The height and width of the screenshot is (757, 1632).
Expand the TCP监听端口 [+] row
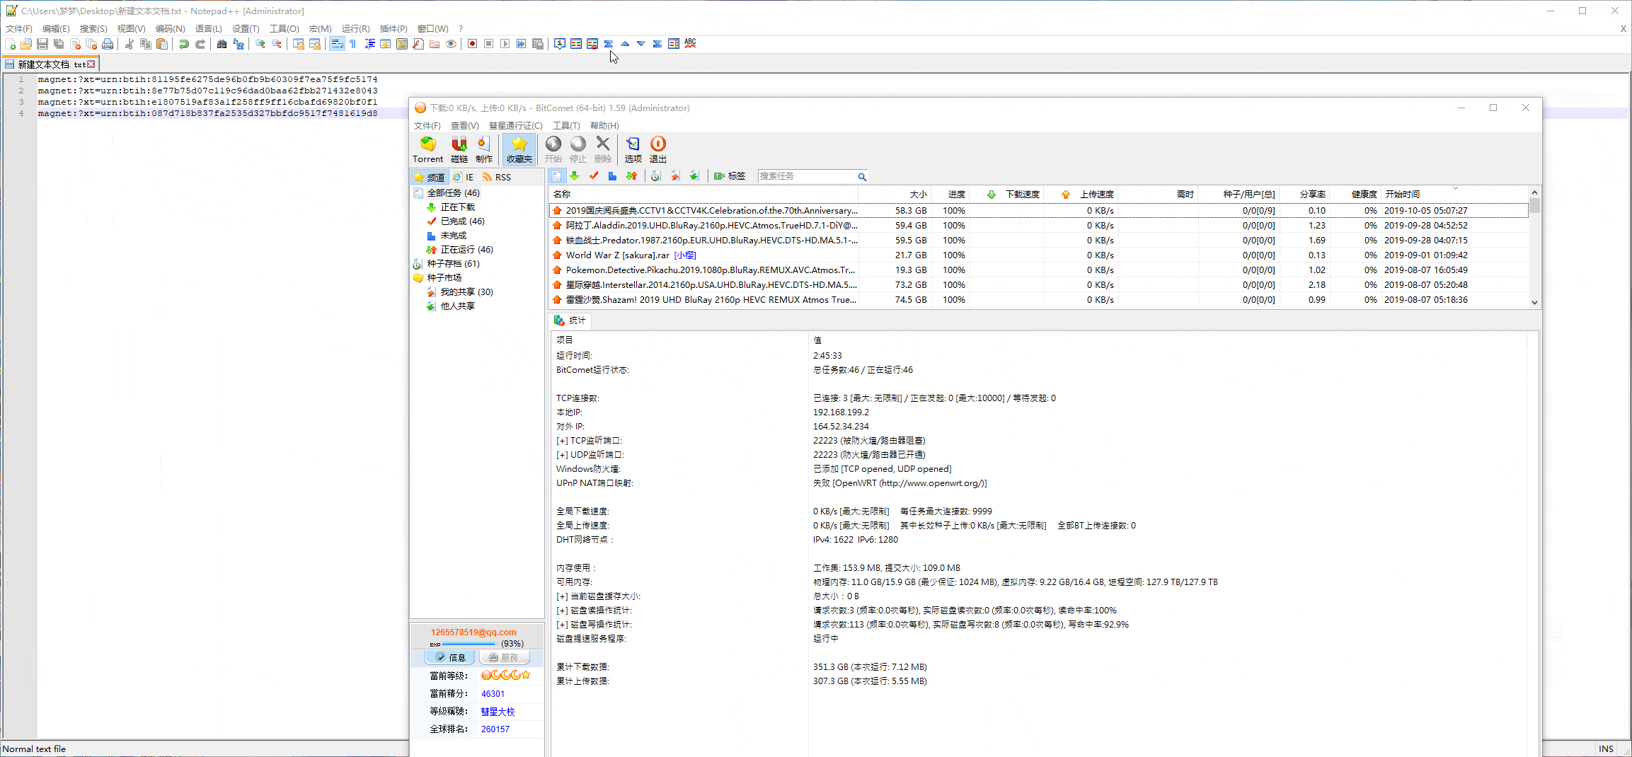coord(561,441)
